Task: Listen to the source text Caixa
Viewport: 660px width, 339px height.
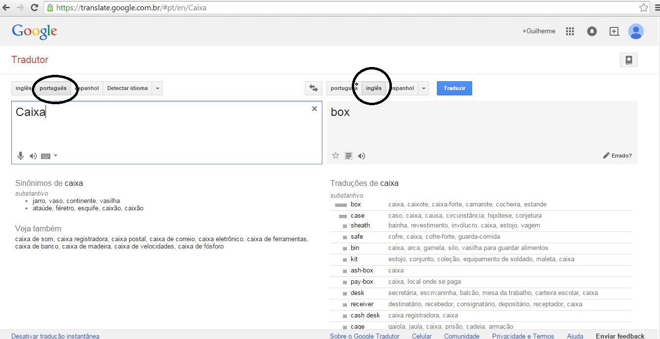Action: pos(33,156)
